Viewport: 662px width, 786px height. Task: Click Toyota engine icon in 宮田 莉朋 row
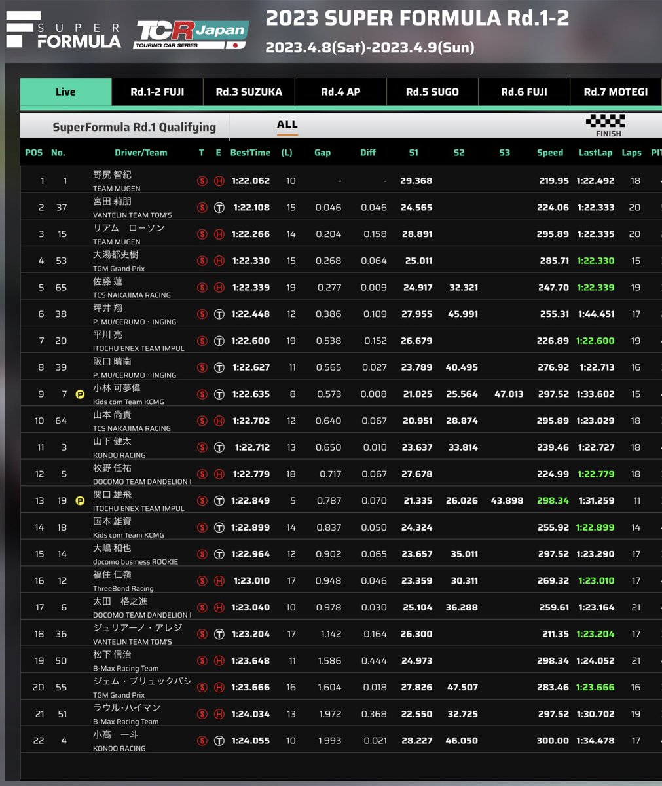coord(219,208)
